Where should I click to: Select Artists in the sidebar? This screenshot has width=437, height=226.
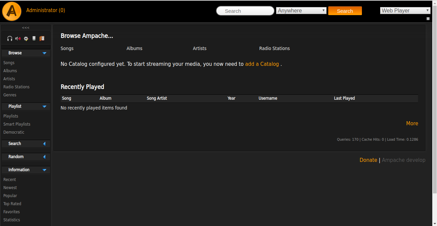point(9,79)
